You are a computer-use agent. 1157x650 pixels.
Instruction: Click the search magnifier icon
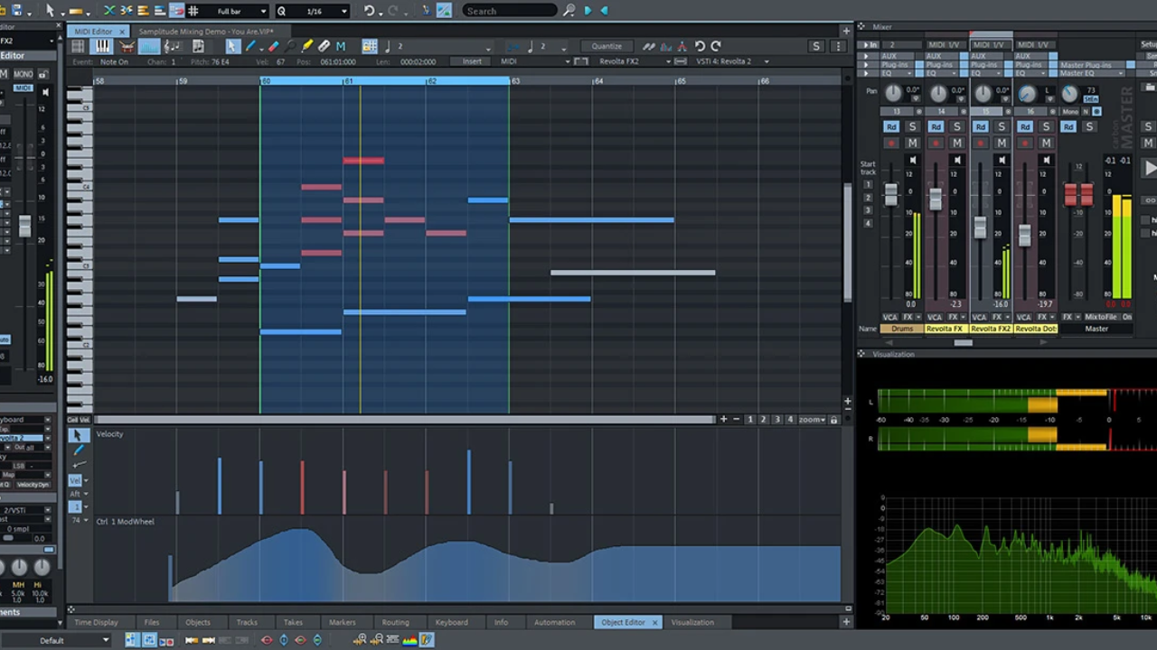click(x=569, y=11)
